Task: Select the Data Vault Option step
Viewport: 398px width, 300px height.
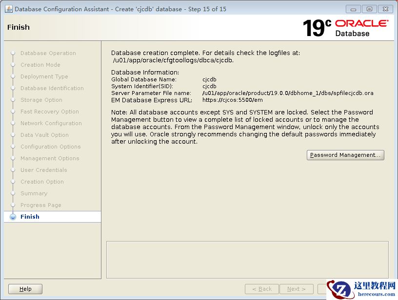Action: (x=44, y=135)
